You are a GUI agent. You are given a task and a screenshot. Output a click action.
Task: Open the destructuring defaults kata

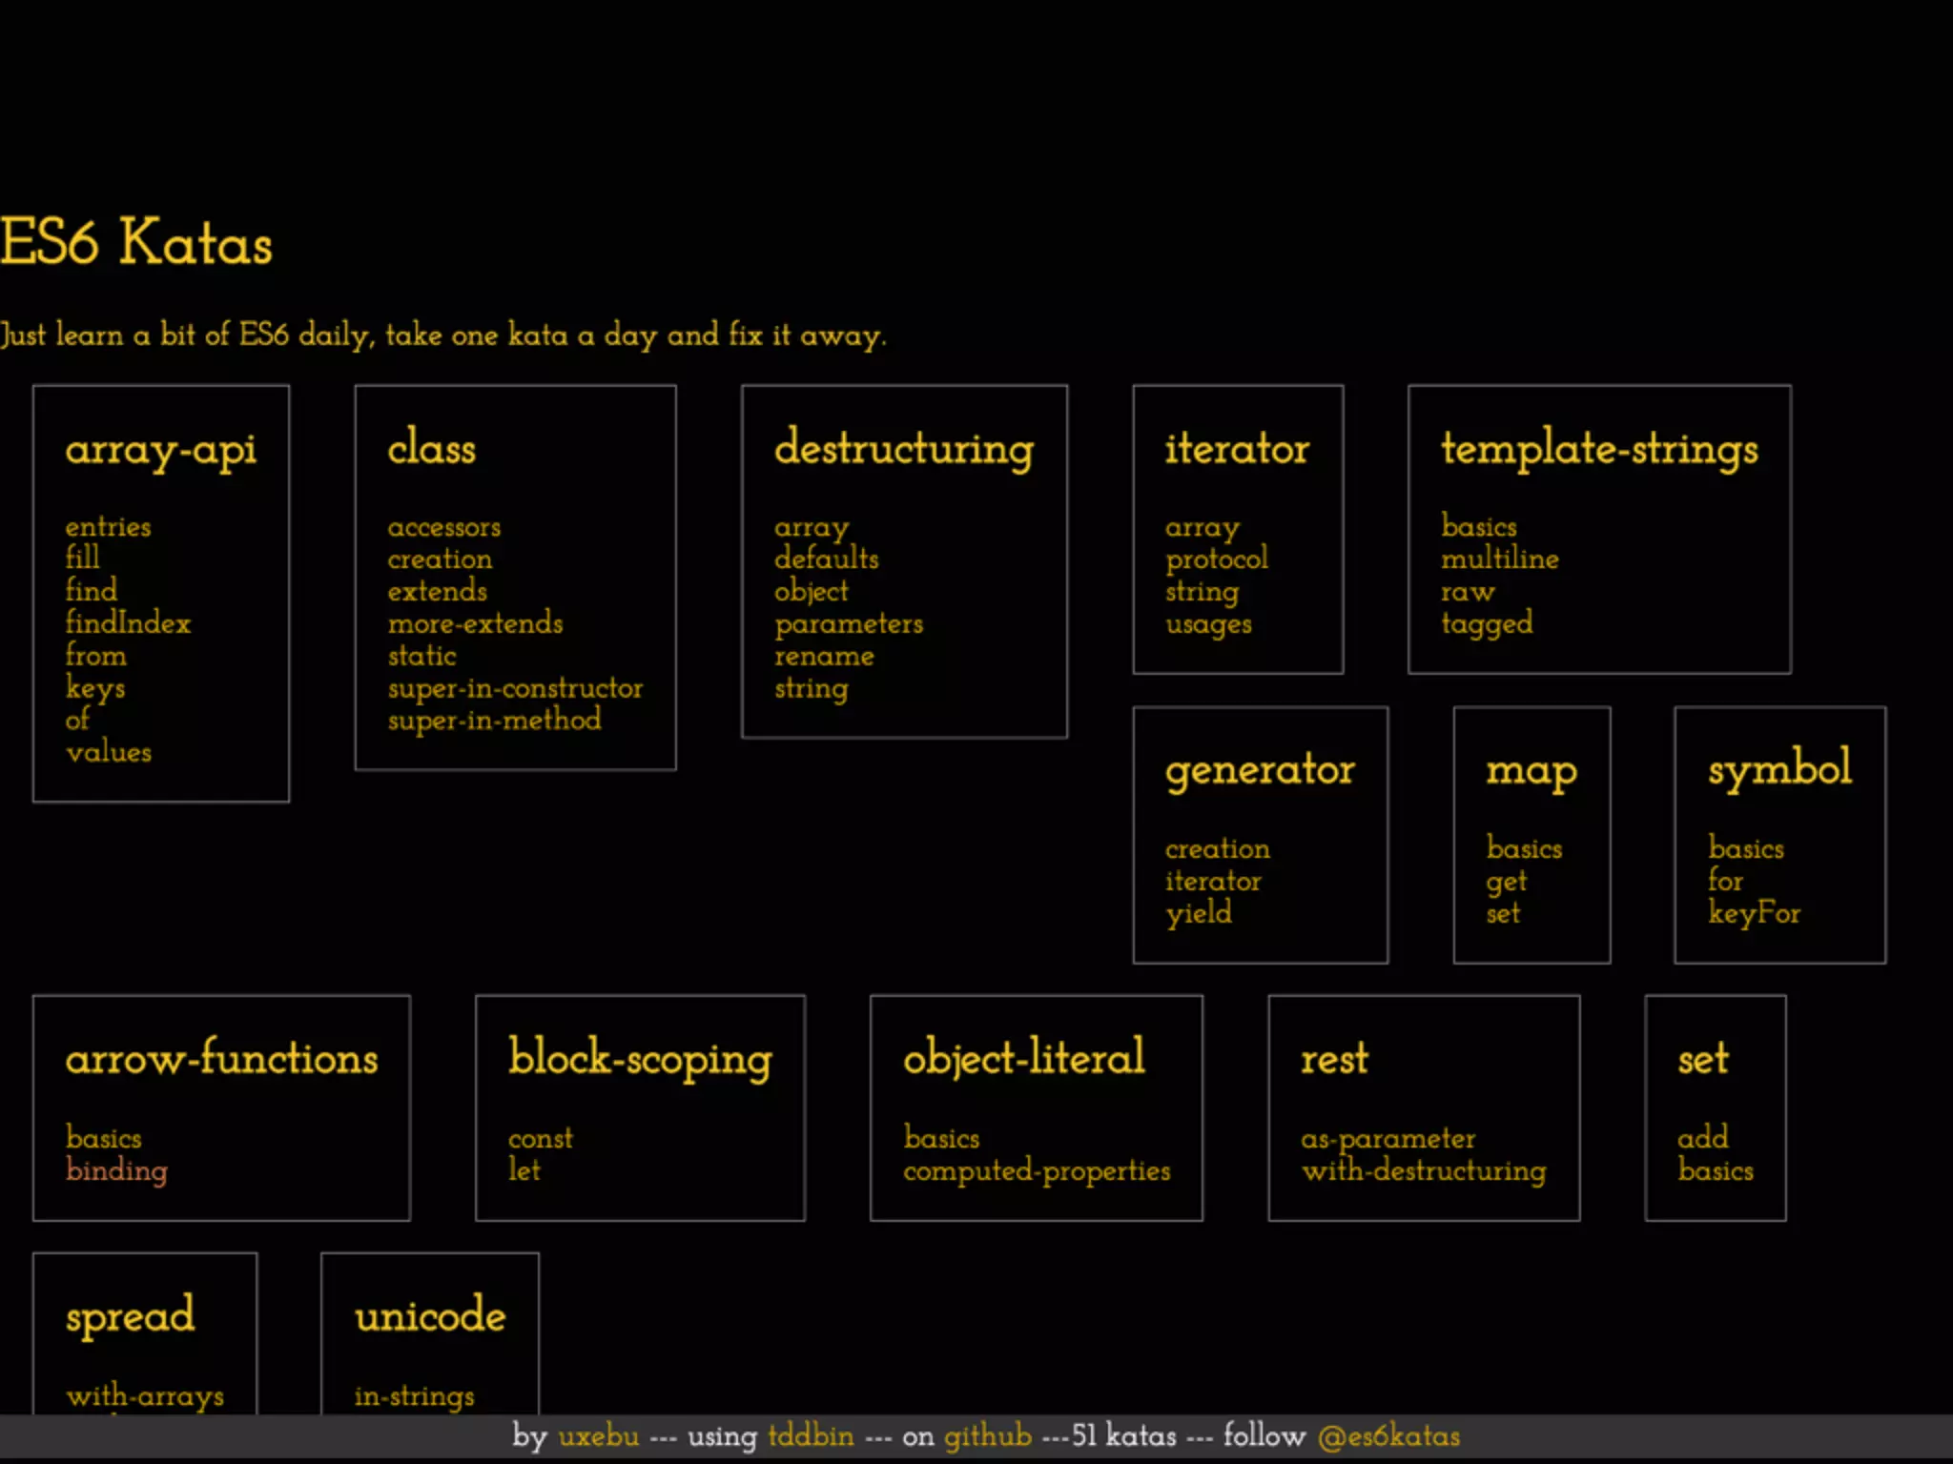coord(826,559)
